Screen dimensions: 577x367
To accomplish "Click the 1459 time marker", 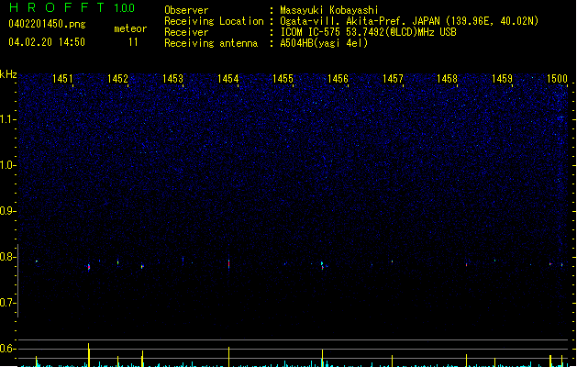I will click(x=502, y=80).
